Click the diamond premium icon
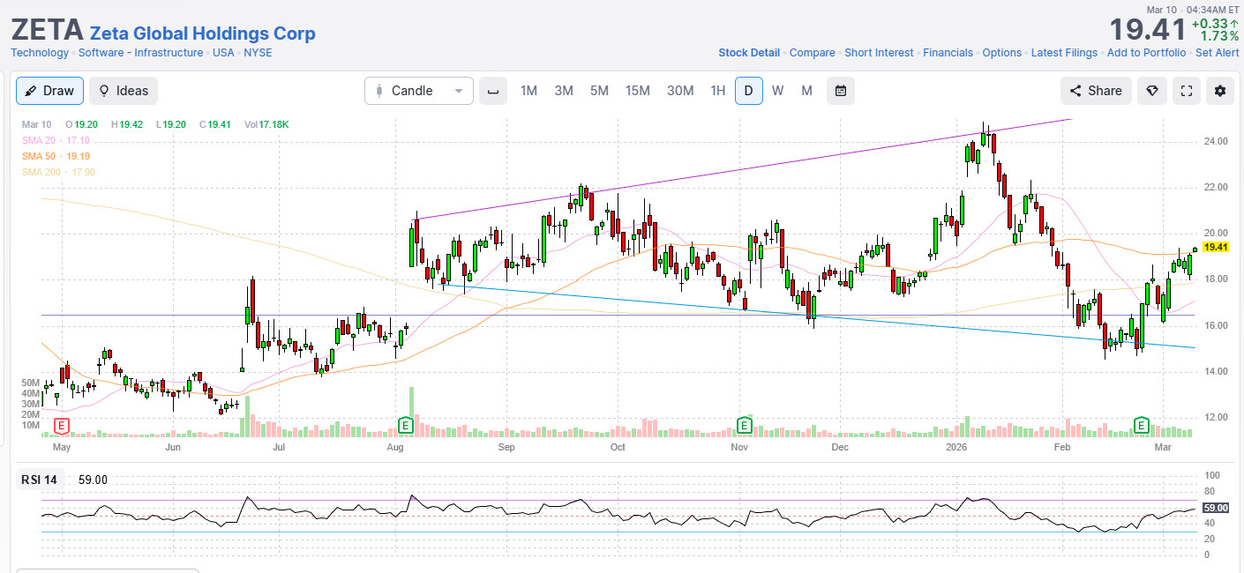The width and height of the screenshot is (1244, 573). pos(1152,91)
